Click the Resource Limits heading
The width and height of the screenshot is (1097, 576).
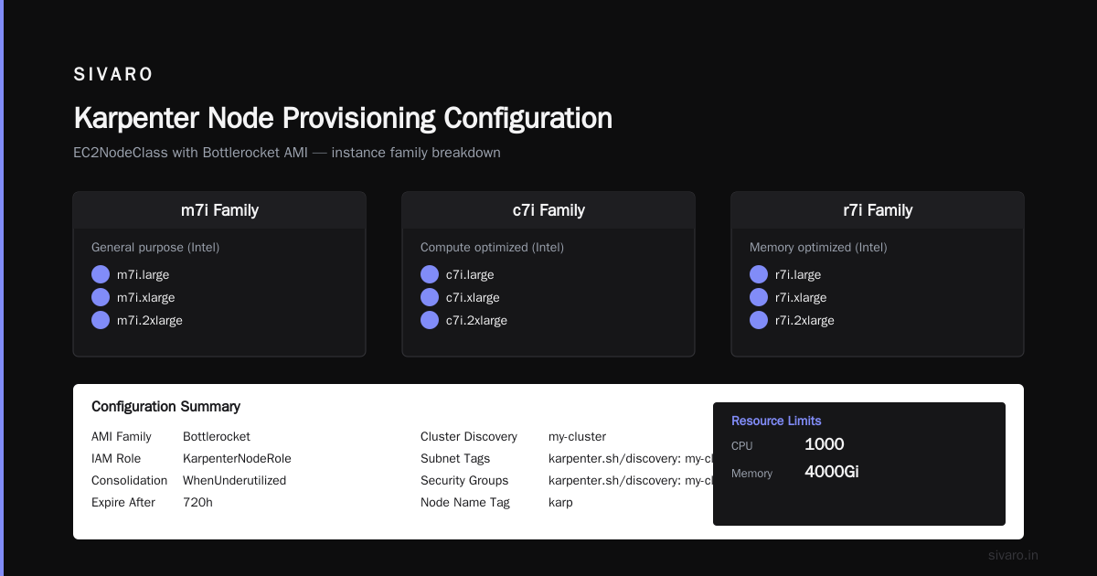click(776, 421)
